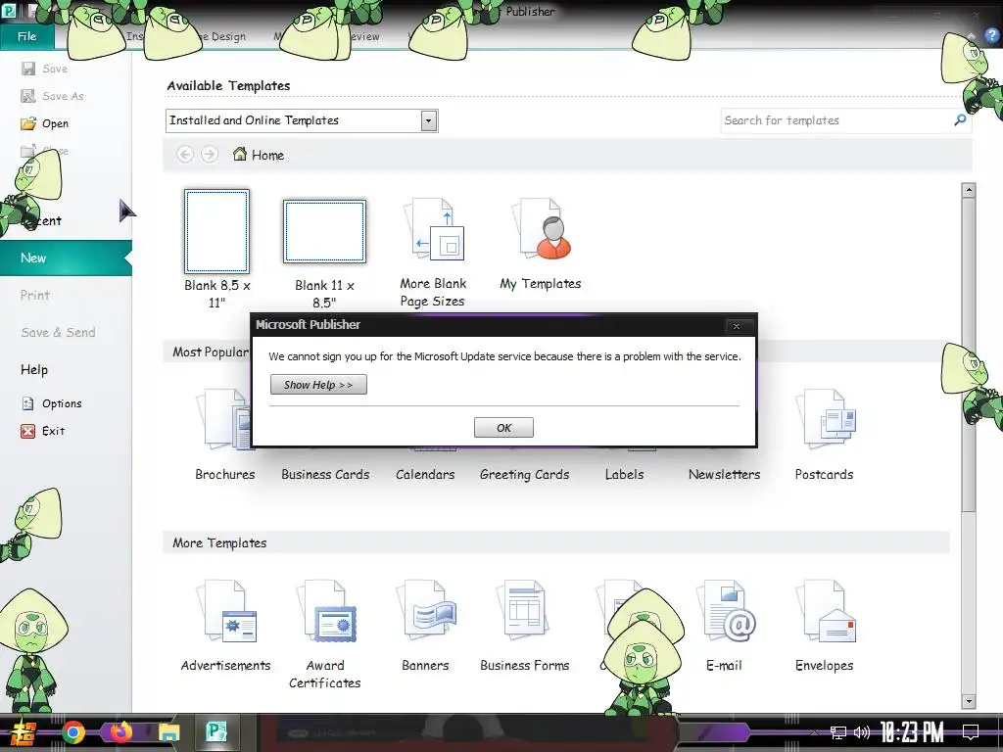Open the E-mail template category
Viewport: 1003px width, 752px height.
click(x=724, y=626)
